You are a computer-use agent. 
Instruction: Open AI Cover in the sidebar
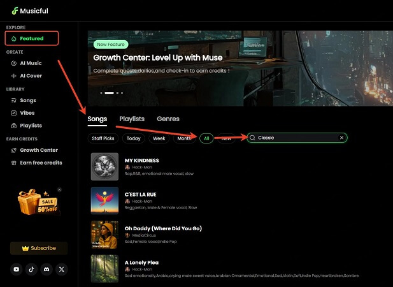[31, 75]
